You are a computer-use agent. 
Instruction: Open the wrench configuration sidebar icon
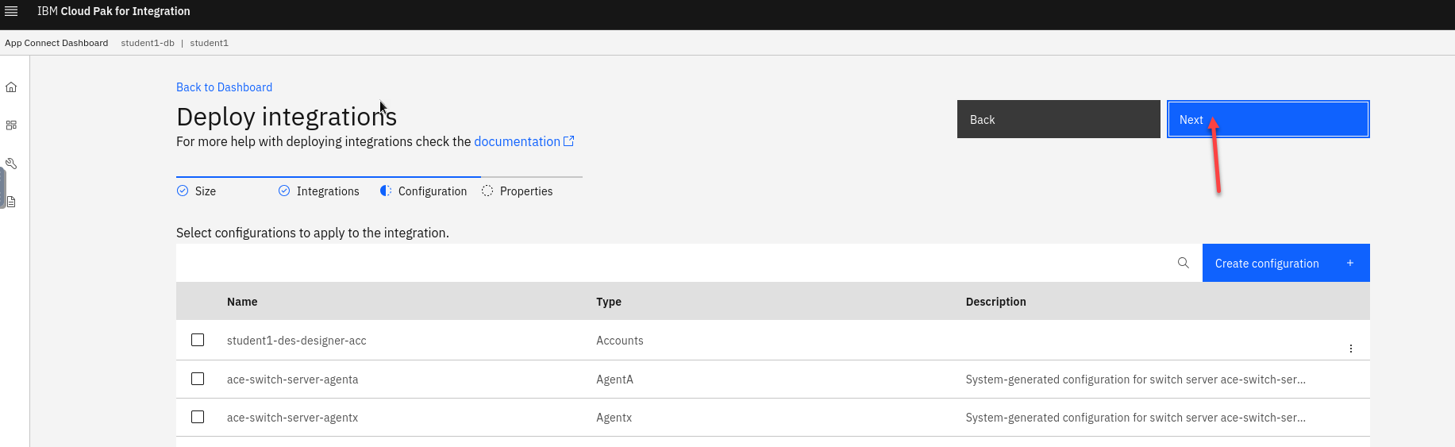[x=11, y=164]
